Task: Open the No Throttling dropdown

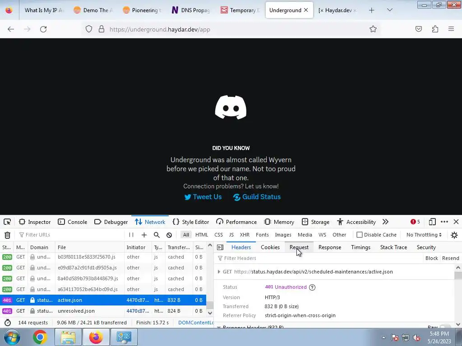Action: [x=424, y=235]
